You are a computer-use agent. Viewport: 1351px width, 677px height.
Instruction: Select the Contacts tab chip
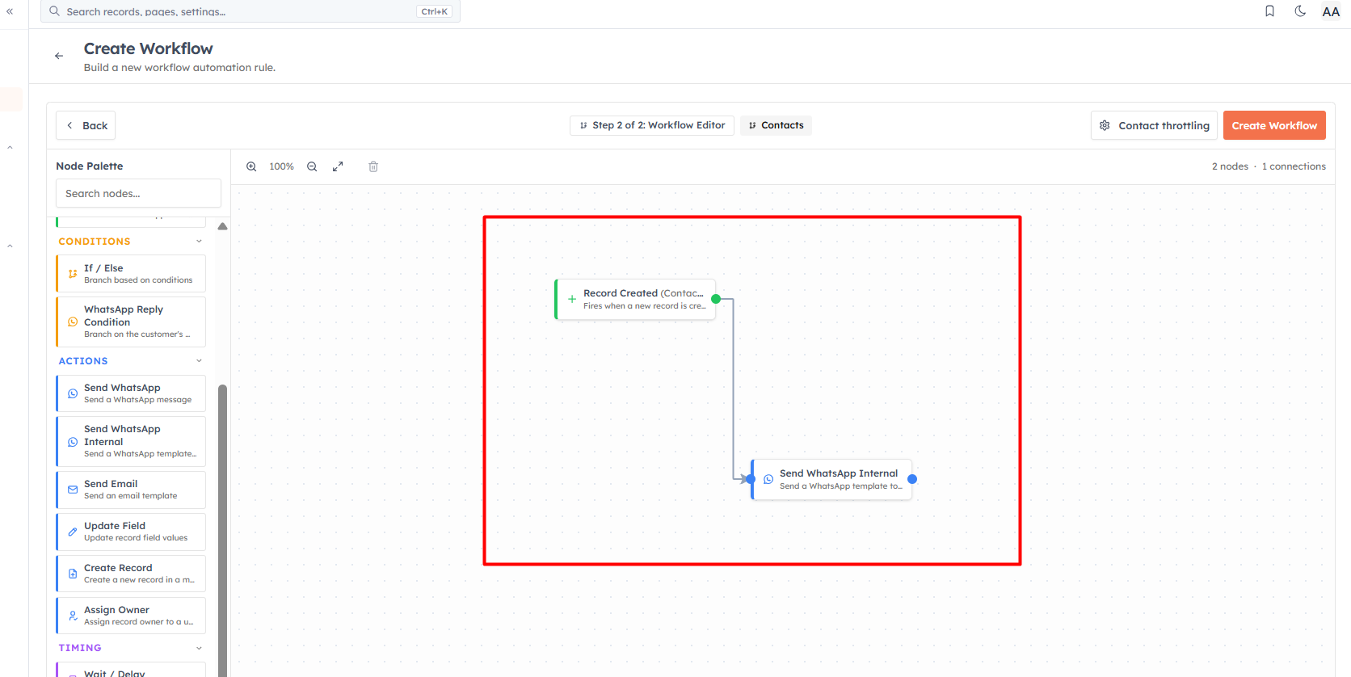pos(776,125)
